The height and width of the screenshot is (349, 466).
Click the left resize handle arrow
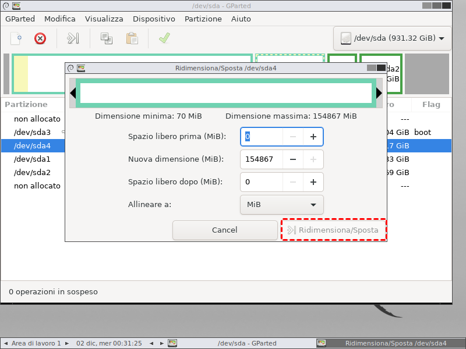(73, 93)
